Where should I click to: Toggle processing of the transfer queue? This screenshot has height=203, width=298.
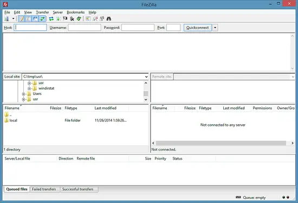(x=58, y=18)
